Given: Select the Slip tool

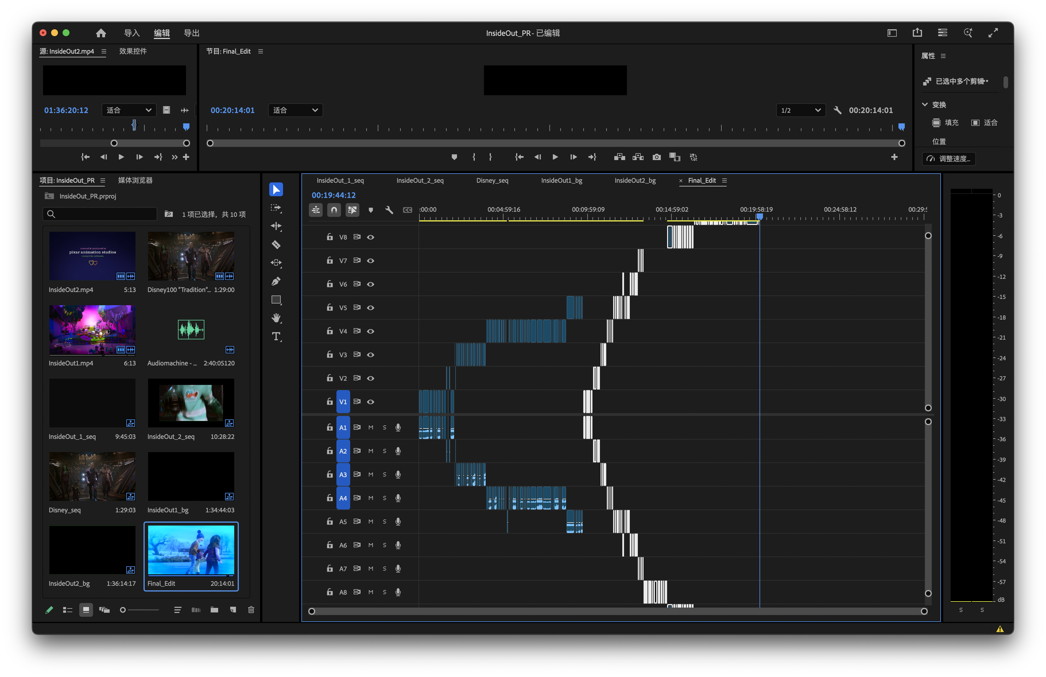Looking at the screenshot, I should [x=276, y=263].
